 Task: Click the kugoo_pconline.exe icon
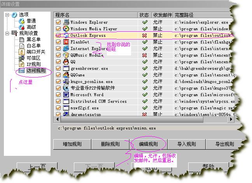[66, 81]
